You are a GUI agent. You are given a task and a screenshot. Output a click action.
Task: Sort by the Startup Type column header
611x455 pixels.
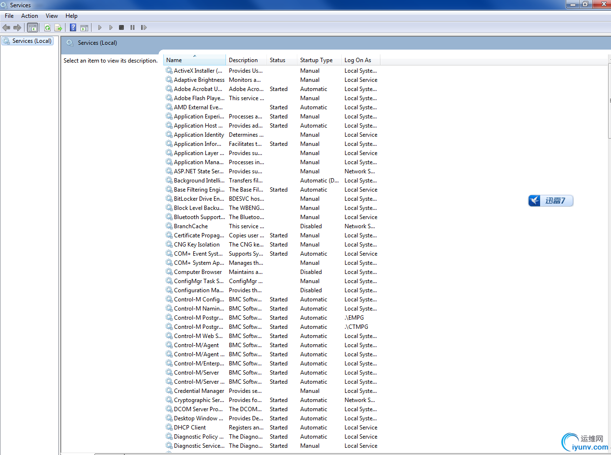click(x=319, y=60)
